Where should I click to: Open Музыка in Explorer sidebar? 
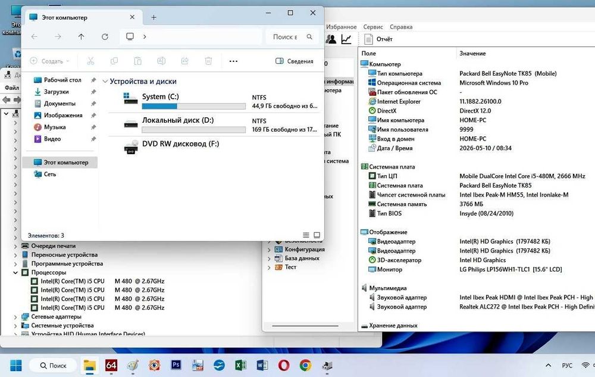[55, 127]
